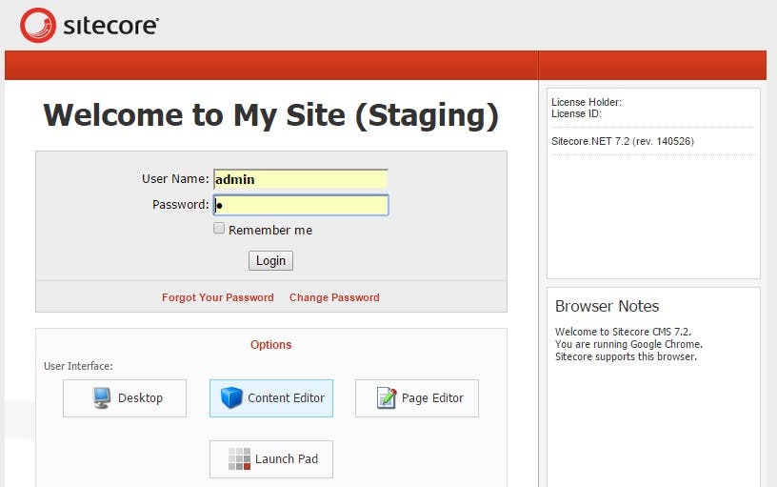The height and width of the screenshot is (487, 777).
Task: Click the sitecore wordmark text
Action: [x=111, y=26]
